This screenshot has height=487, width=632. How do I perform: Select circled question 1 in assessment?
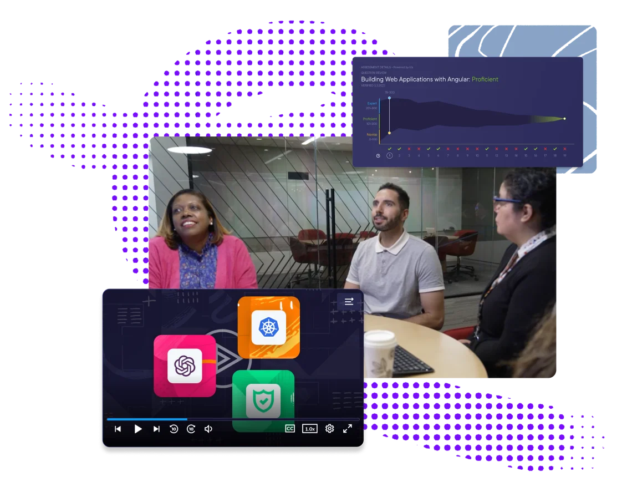coord(390,156)
